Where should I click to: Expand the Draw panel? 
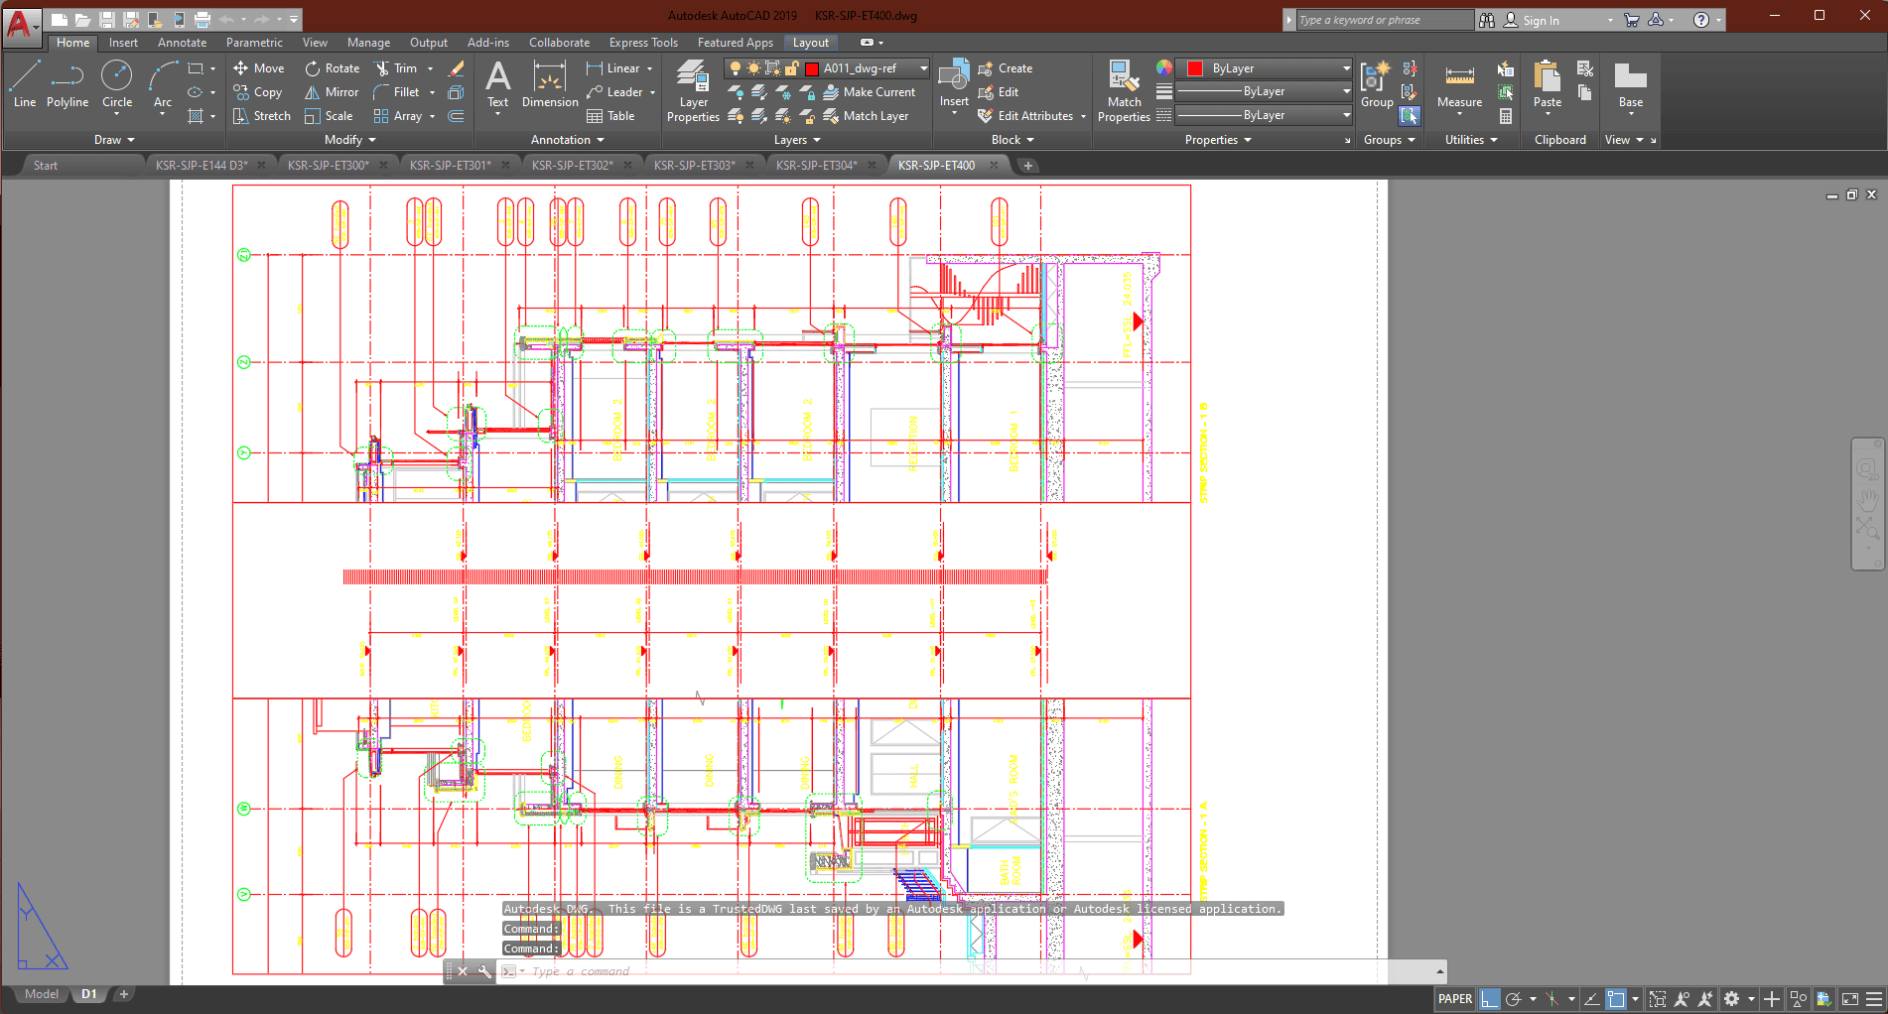click(114, 140)
